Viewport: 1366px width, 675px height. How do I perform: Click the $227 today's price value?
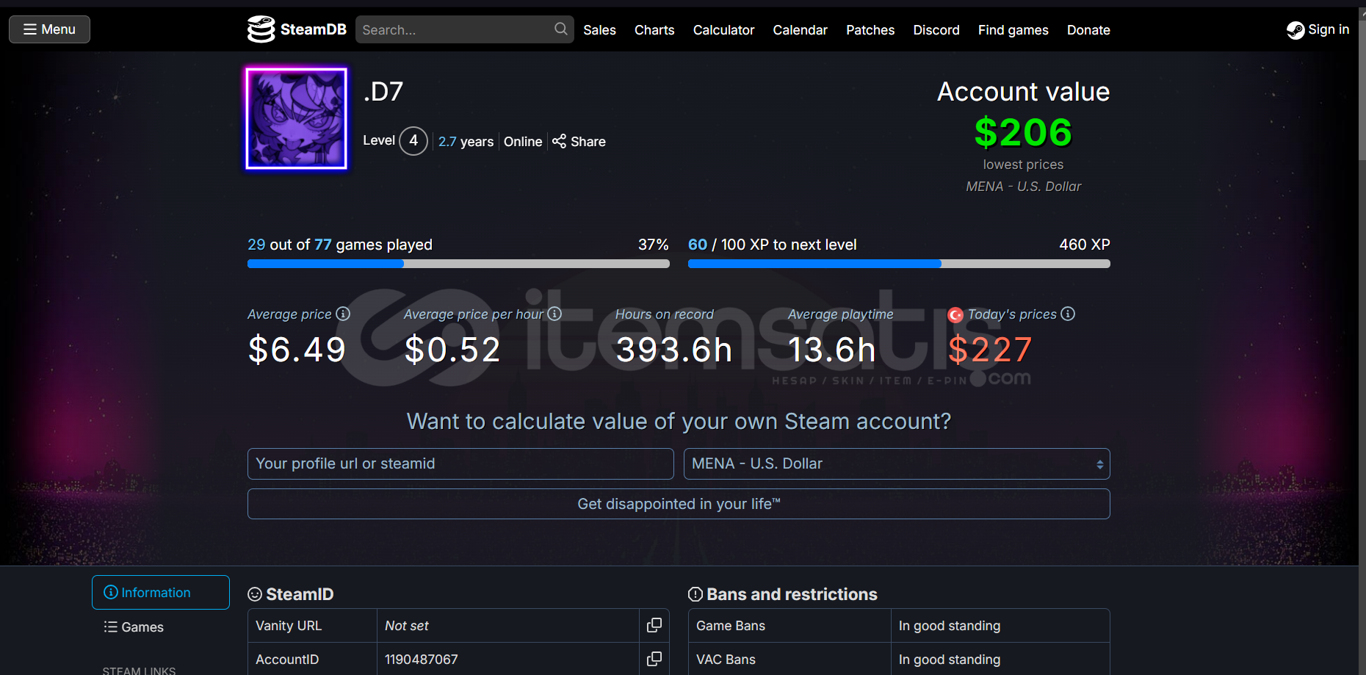pos(990,350)
